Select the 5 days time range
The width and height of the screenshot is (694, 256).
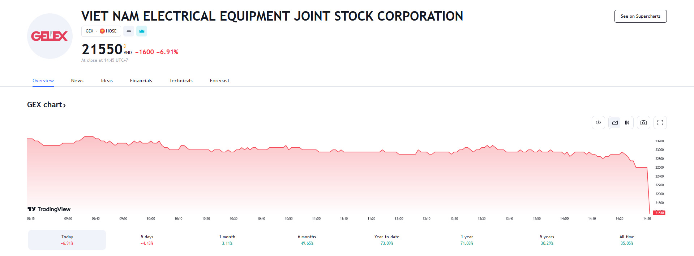click(x=147, y=240)
